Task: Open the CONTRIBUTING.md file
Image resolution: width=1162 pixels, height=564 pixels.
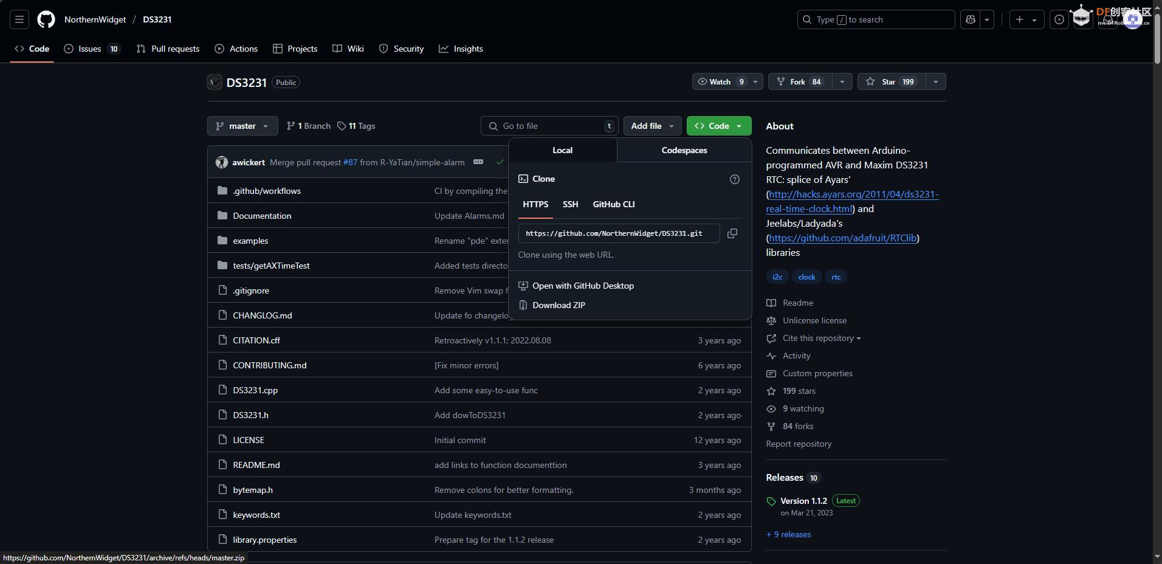Action: point(270,365)
